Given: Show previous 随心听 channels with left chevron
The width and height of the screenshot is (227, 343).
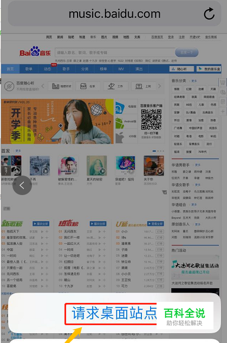Looking at the screenshot, I should pos(43,86).
